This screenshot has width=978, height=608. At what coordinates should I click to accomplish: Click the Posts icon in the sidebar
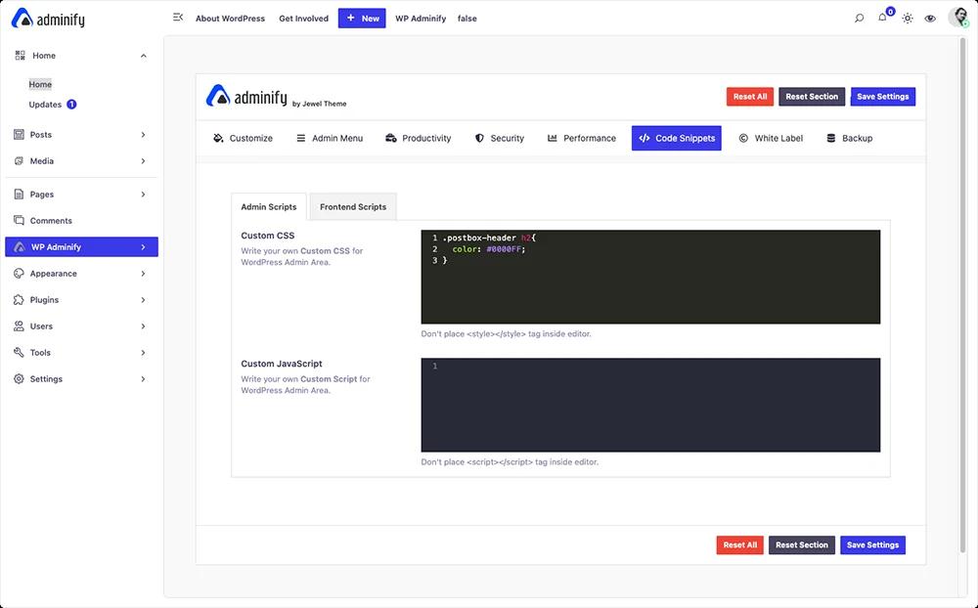tap(19, 135)
